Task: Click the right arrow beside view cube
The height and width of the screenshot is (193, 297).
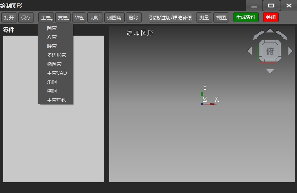Action: [x=290, y=51]
